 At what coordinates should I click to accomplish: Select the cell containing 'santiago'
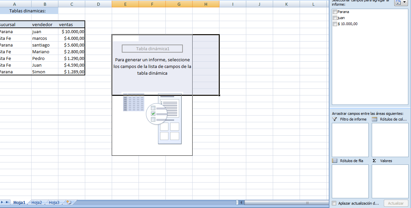click(45, 45)
